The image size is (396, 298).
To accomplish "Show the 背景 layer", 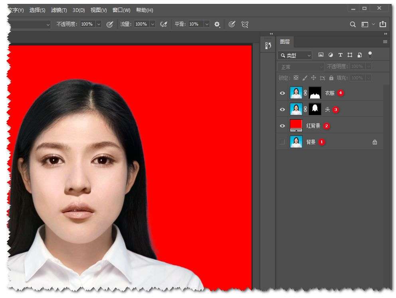I will coord(282,142).
